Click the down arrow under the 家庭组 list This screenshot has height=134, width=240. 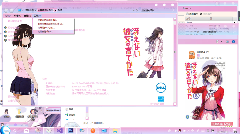[x=87, y=118]
